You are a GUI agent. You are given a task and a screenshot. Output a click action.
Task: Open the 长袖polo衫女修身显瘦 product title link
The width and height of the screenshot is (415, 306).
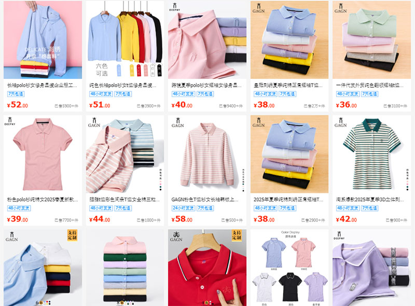click(x=42, y=85)
